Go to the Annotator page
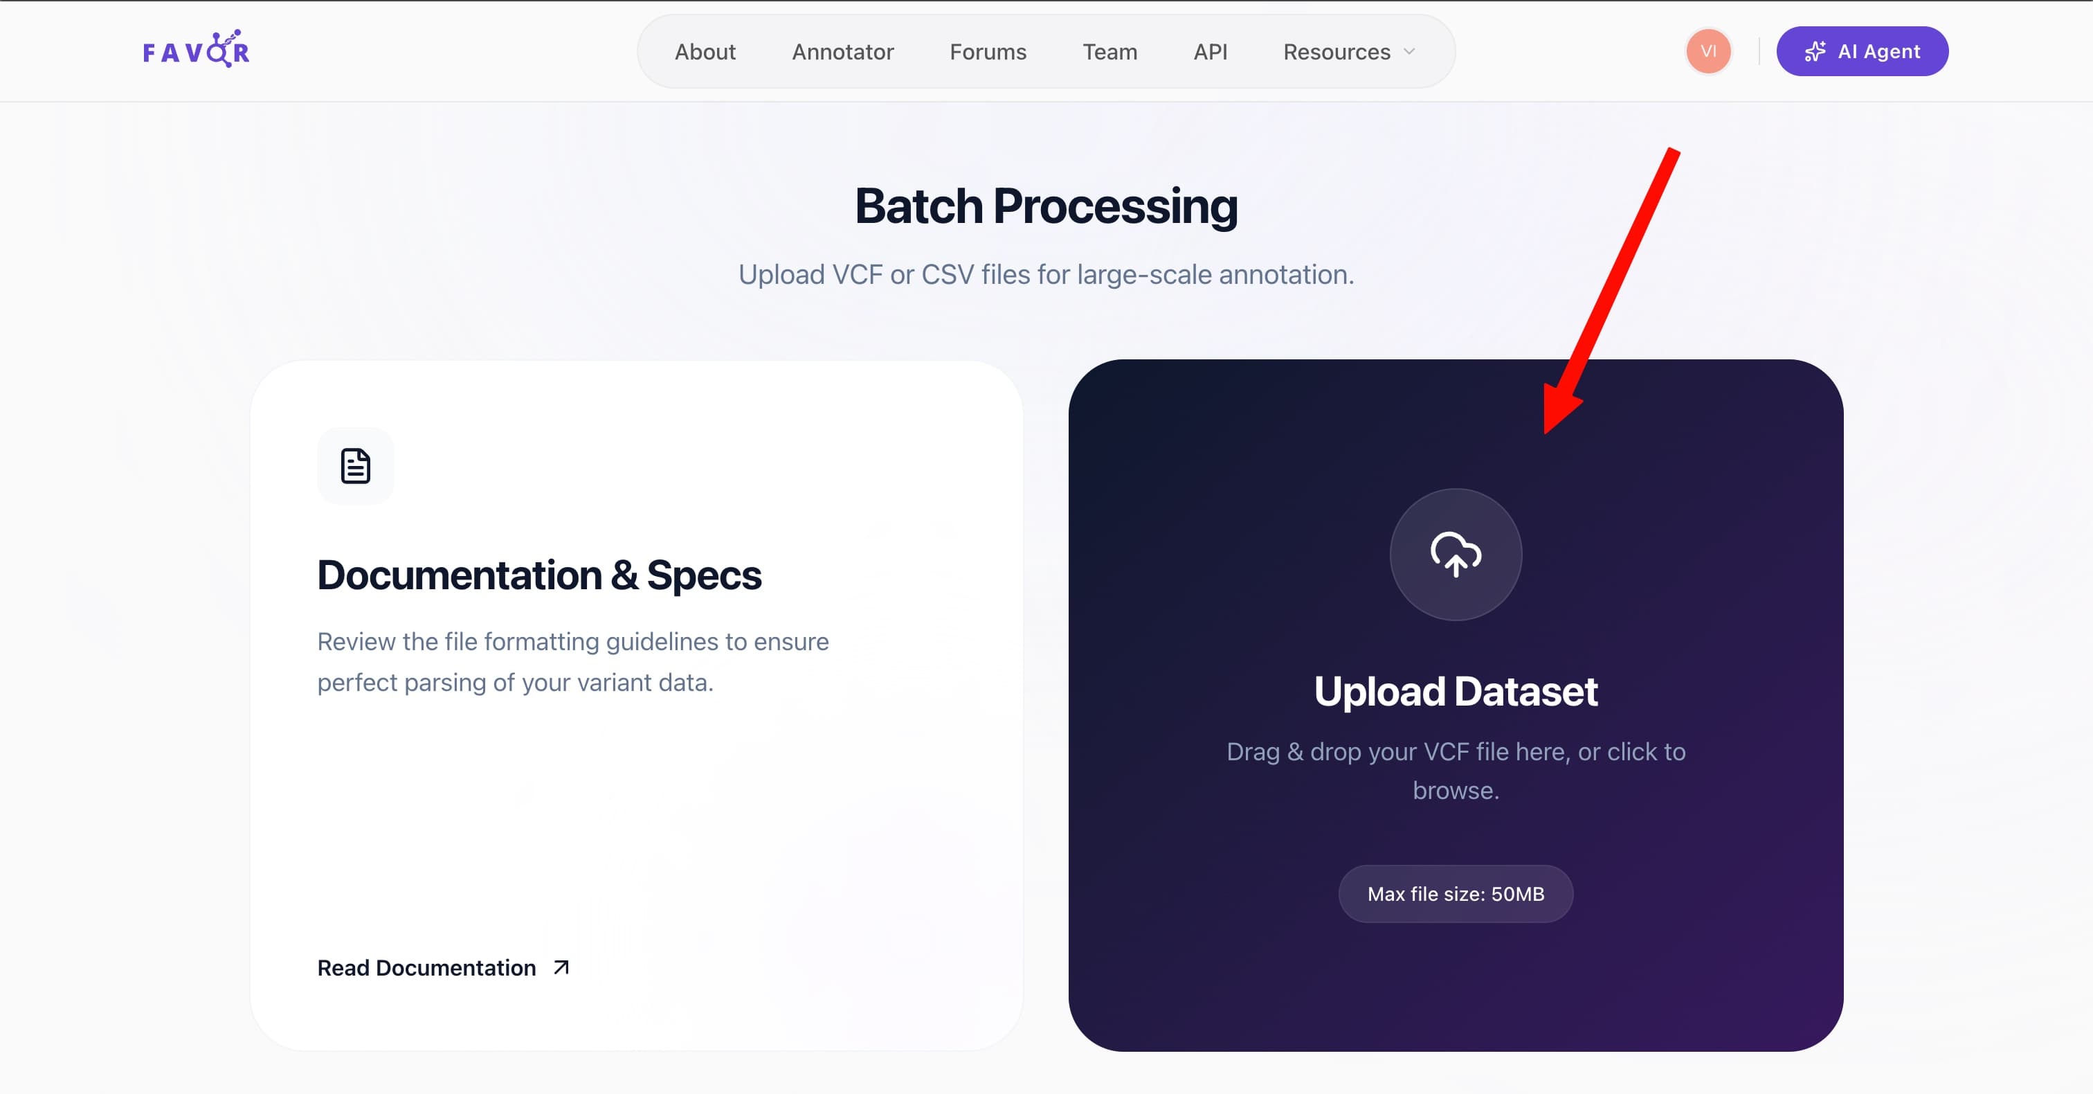The width and height of the screenshot is (2093, 1094). click(x=842, y=51)
